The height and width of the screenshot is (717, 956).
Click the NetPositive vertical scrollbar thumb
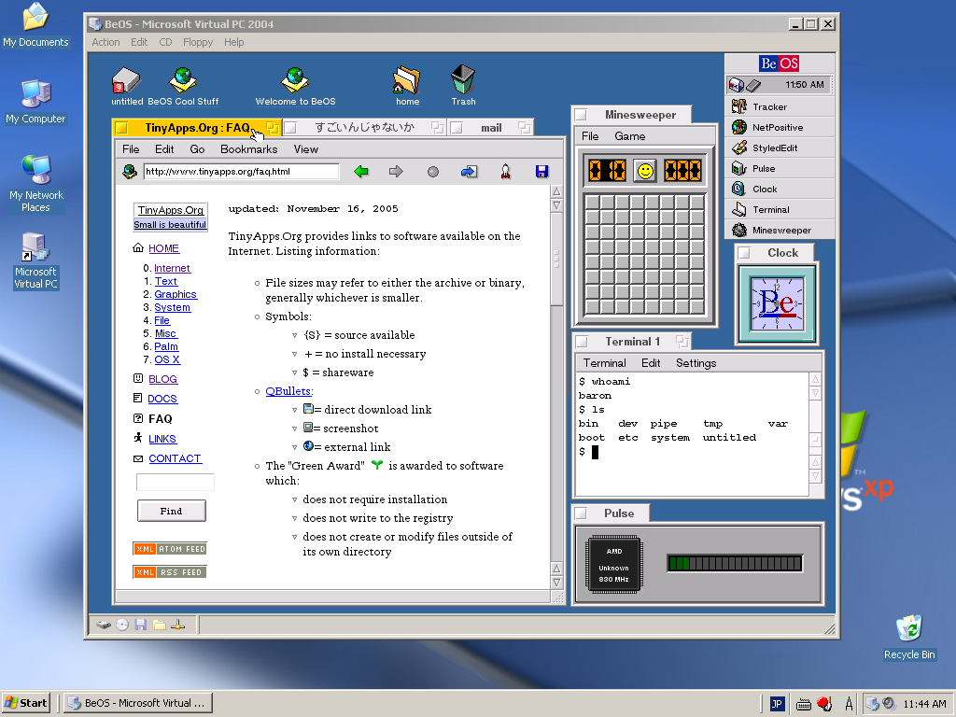[556, 259]
